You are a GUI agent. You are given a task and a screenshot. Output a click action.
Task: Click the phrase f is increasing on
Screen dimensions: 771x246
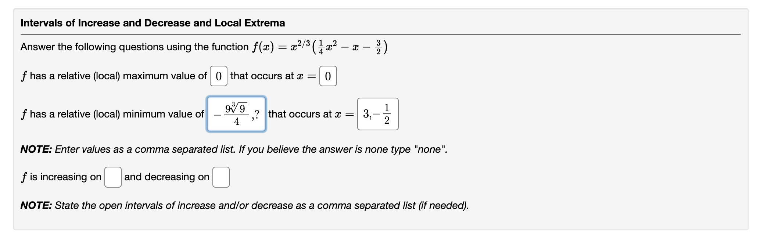pyautogui.click(x=61, y=177)
